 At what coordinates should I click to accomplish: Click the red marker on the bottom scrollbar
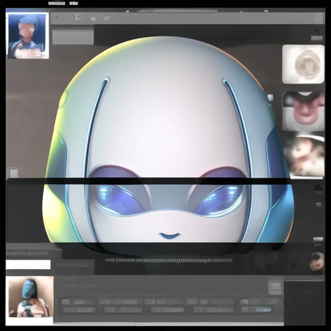coord(139,325)
